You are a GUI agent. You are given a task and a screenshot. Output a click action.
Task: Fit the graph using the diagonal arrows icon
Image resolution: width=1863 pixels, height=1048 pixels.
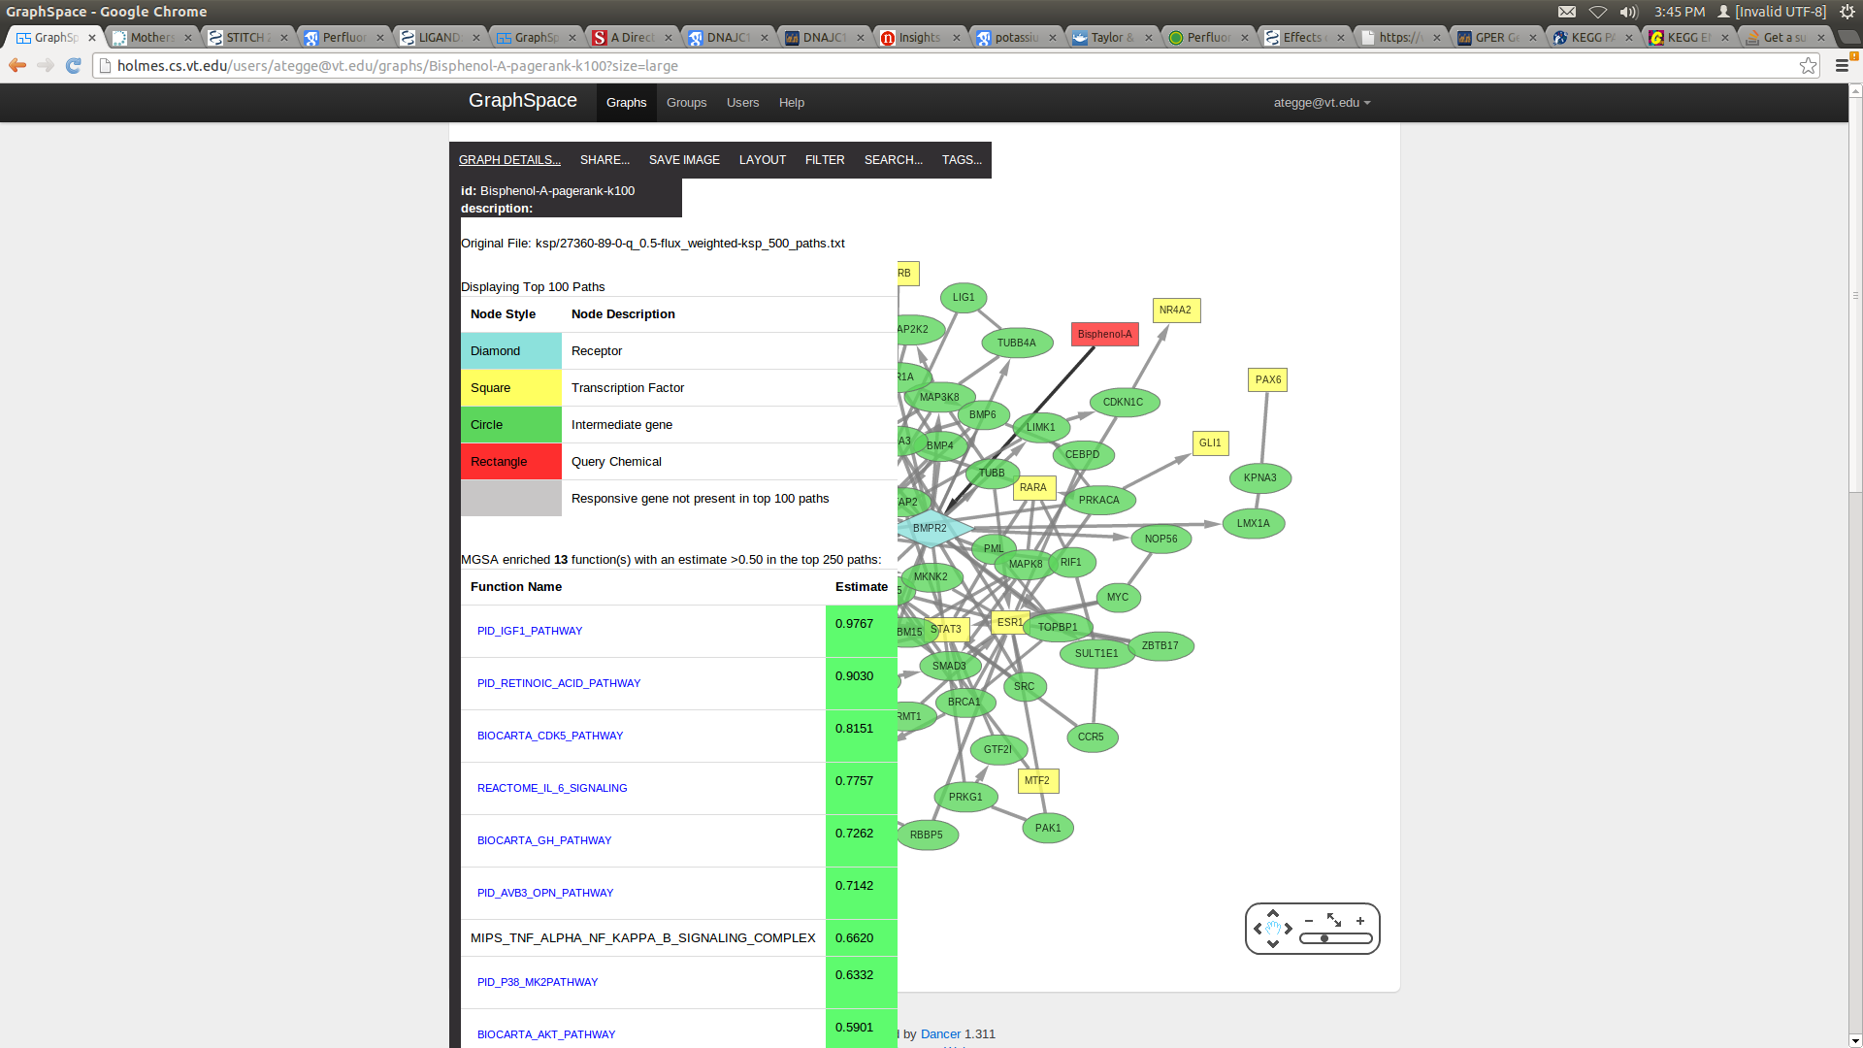pos(1334,920)
